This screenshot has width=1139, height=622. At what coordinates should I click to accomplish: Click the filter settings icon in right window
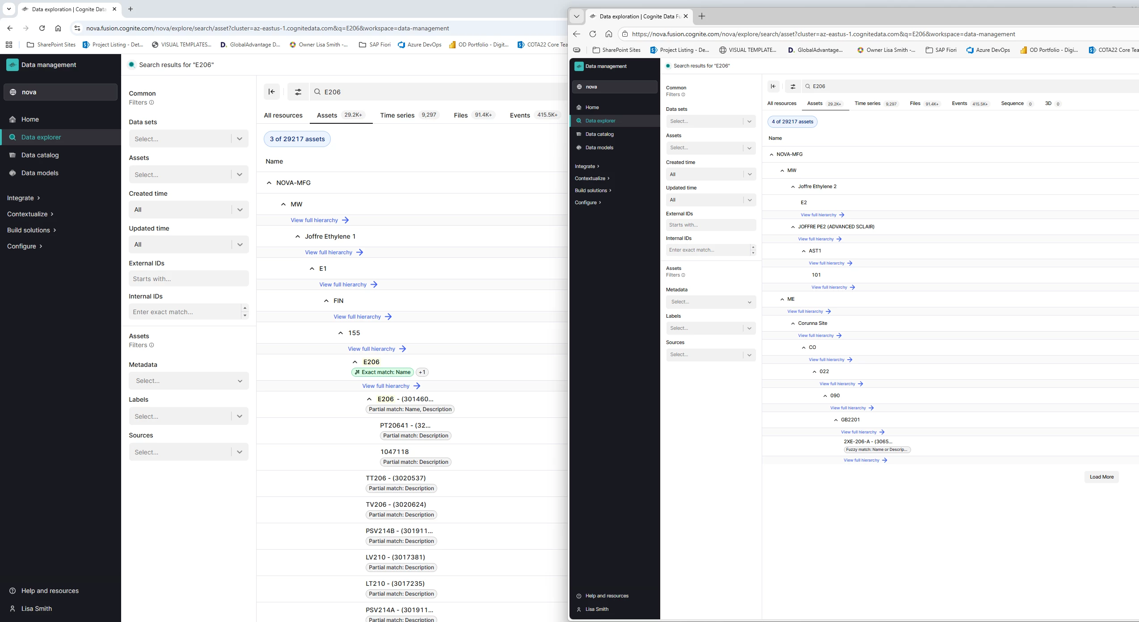[793, 86]
